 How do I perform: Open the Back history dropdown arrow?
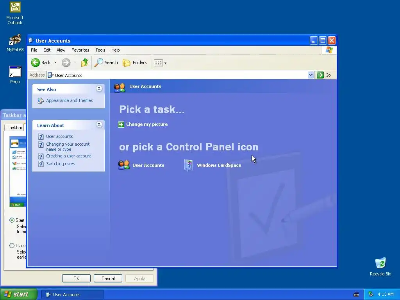[55, 62]
